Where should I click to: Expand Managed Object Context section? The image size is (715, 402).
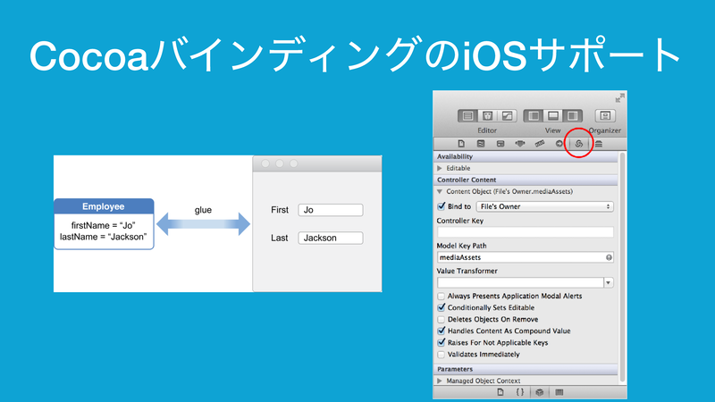click(x=440, y=381)
